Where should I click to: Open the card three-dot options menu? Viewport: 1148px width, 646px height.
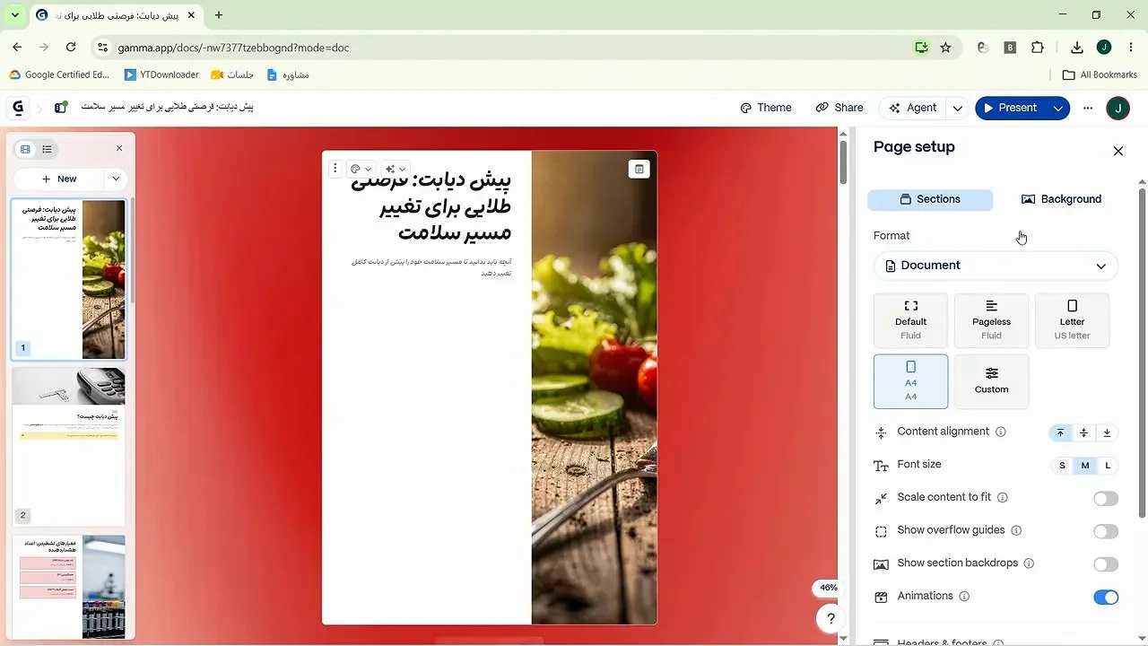[x=335, y=169]
